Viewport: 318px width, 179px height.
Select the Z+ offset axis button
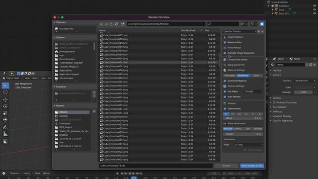tap(239, 114)
